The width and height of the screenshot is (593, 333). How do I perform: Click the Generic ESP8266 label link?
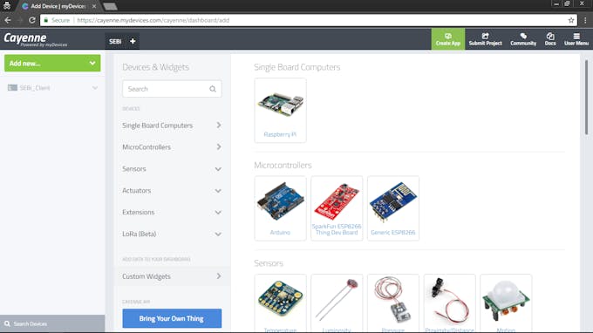point(393,233)
